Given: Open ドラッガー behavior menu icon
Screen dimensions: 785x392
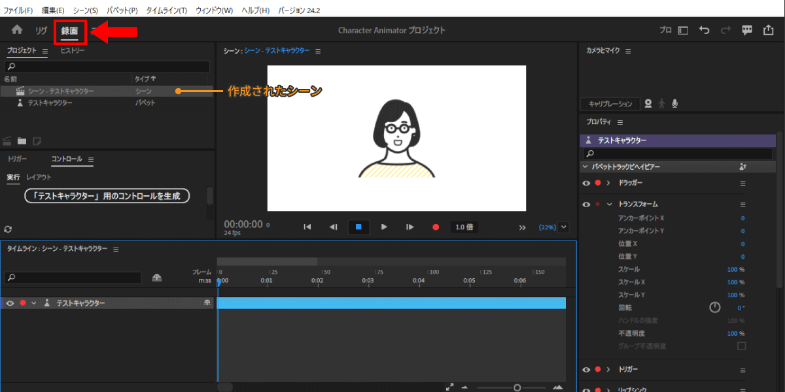Looking at the screenshot, I should coord(742,184).
